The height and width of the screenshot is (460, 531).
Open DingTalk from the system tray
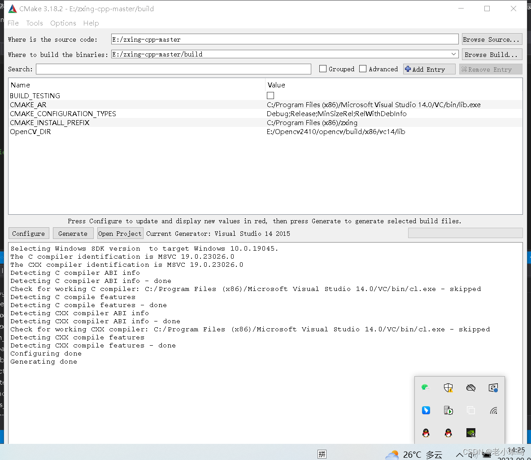[x=426, y=410]
